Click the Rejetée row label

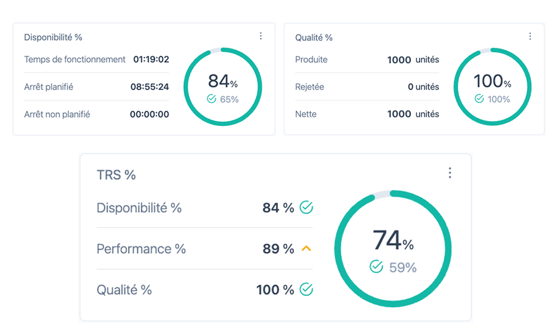(310, 87)
